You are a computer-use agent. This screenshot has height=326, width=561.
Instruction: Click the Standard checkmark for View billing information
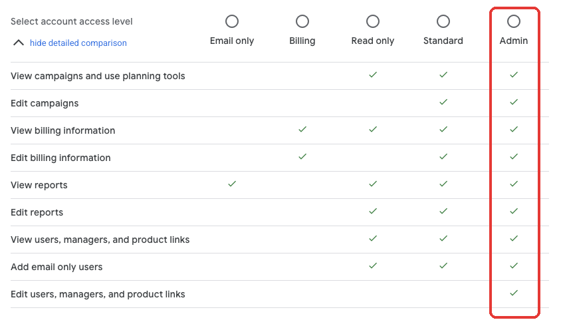[x=443, y=129]
